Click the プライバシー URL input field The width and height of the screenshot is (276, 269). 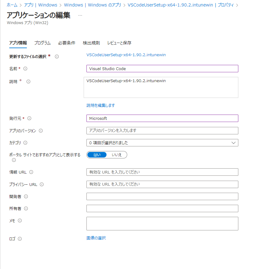tap(162, 184)
